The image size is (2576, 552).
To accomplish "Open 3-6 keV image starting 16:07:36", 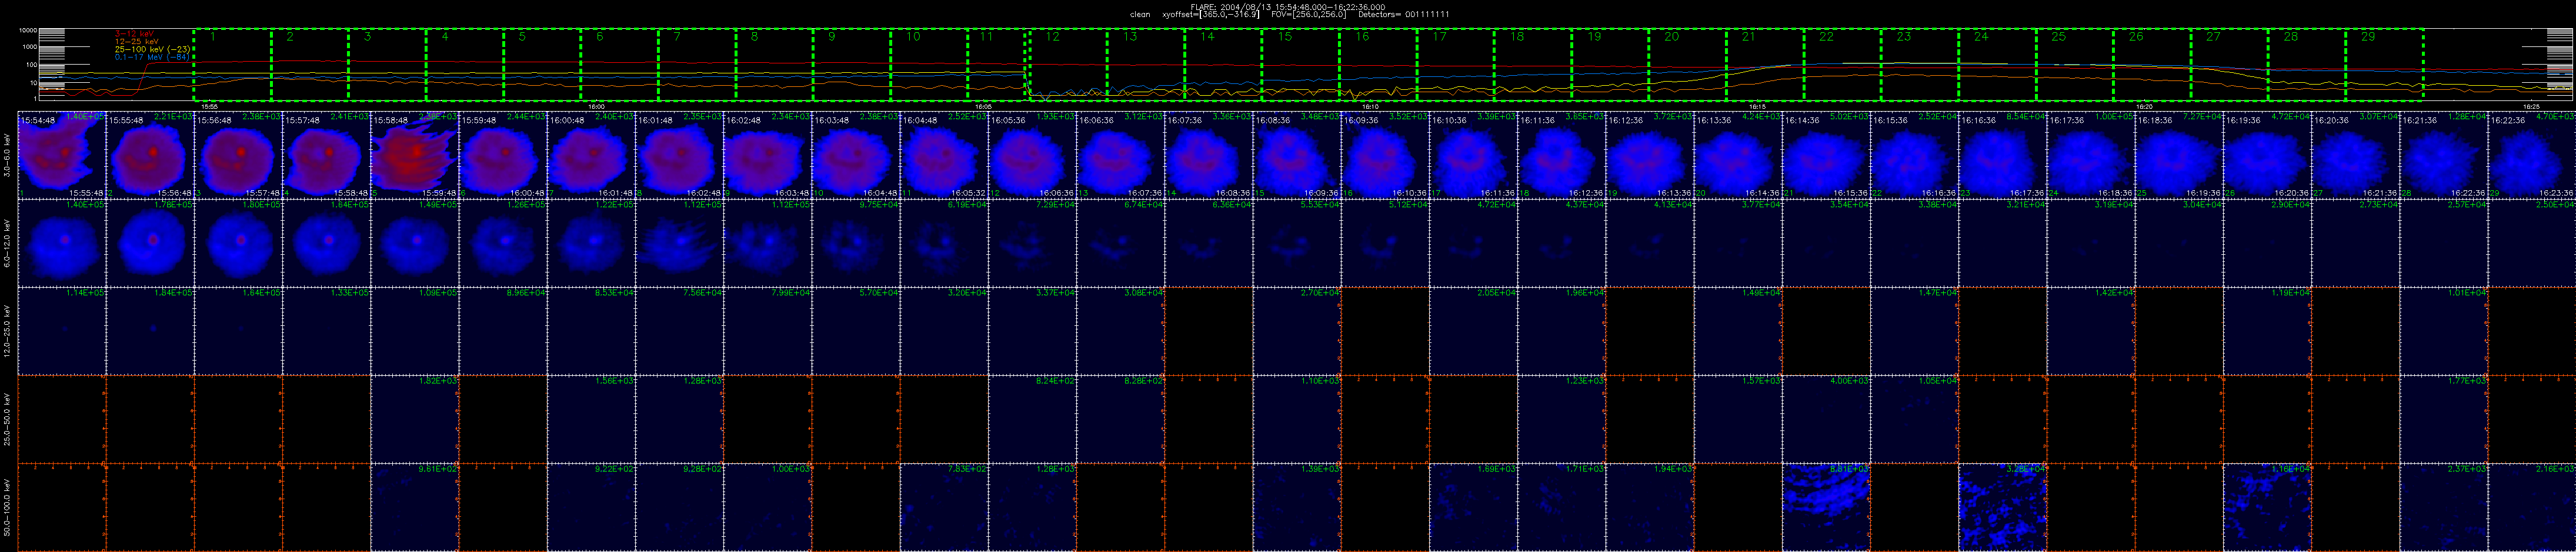I will [1210, 154].
